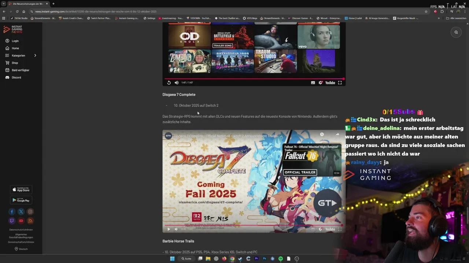Open the TikTok Studio bookmark

tap(19, 18)
